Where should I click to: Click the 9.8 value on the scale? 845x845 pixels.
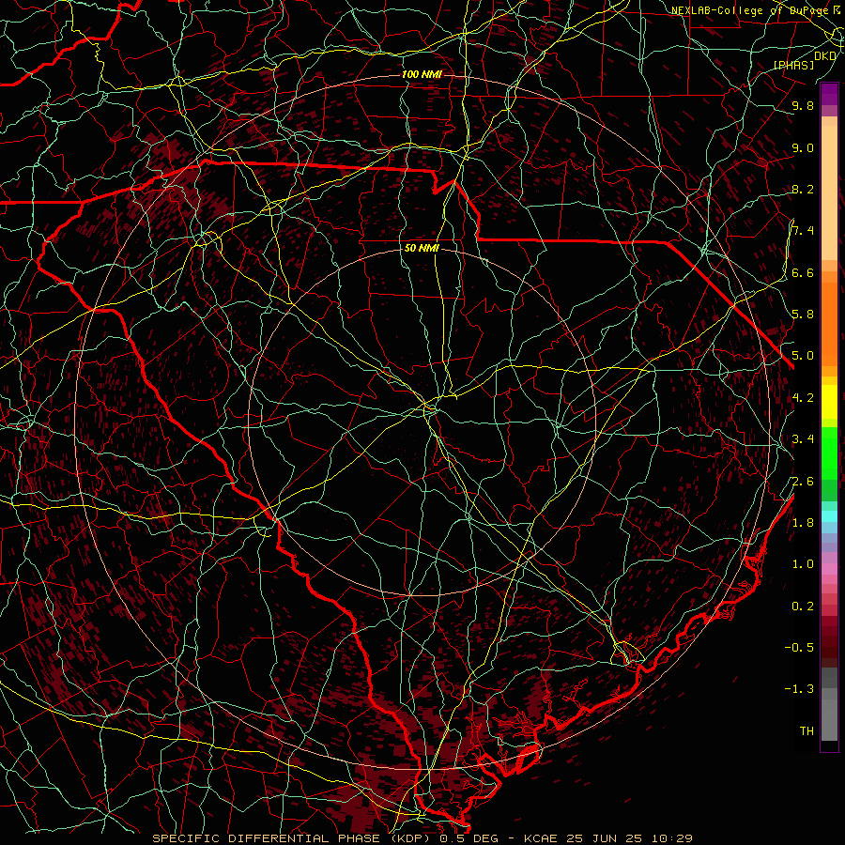click(803, 105)
